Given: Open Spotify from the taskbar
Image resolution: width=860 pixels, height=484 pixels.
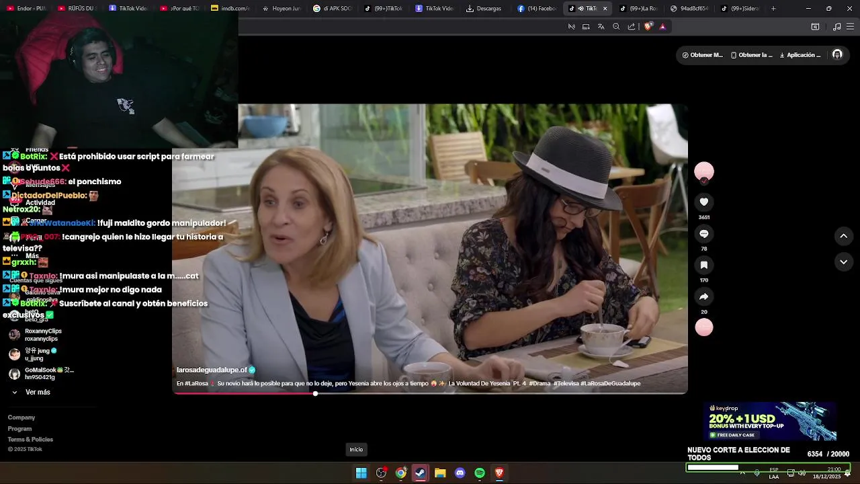Looking at the screenshot, I should pos(480,473).
